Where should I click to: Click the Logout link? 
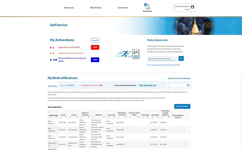click(x=187, y=9)
